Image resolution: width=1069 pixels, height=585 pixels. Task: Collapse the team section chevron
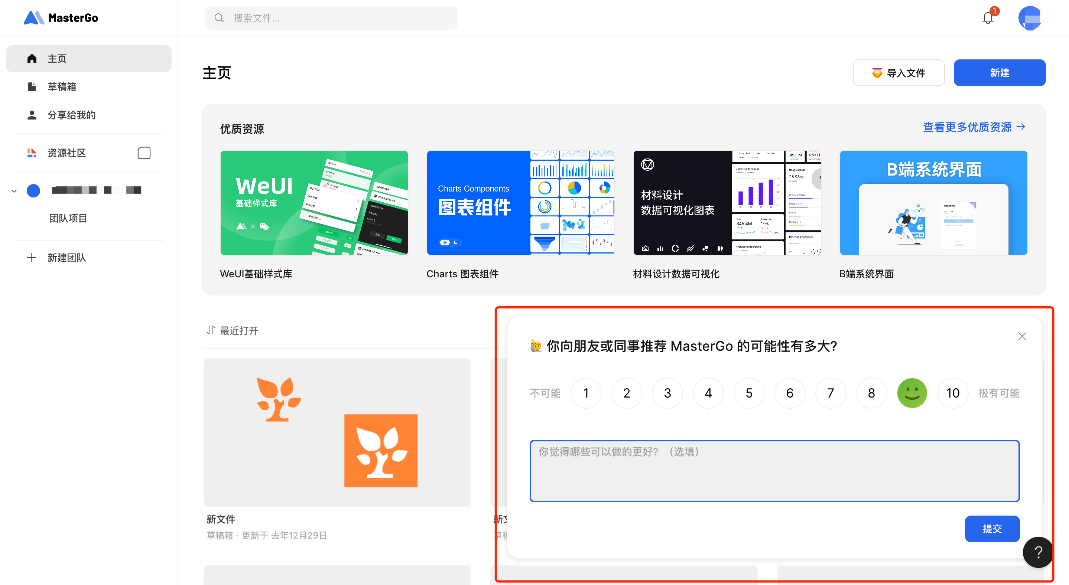click(x=14, y=191)
